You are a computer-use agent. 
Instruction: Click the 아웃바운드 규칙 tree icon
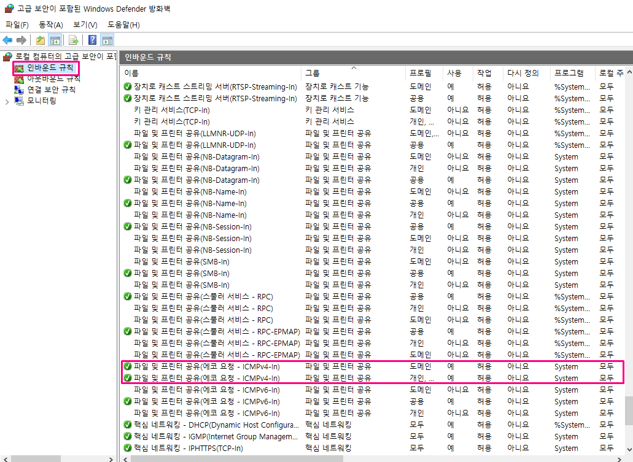coord(19,79)
